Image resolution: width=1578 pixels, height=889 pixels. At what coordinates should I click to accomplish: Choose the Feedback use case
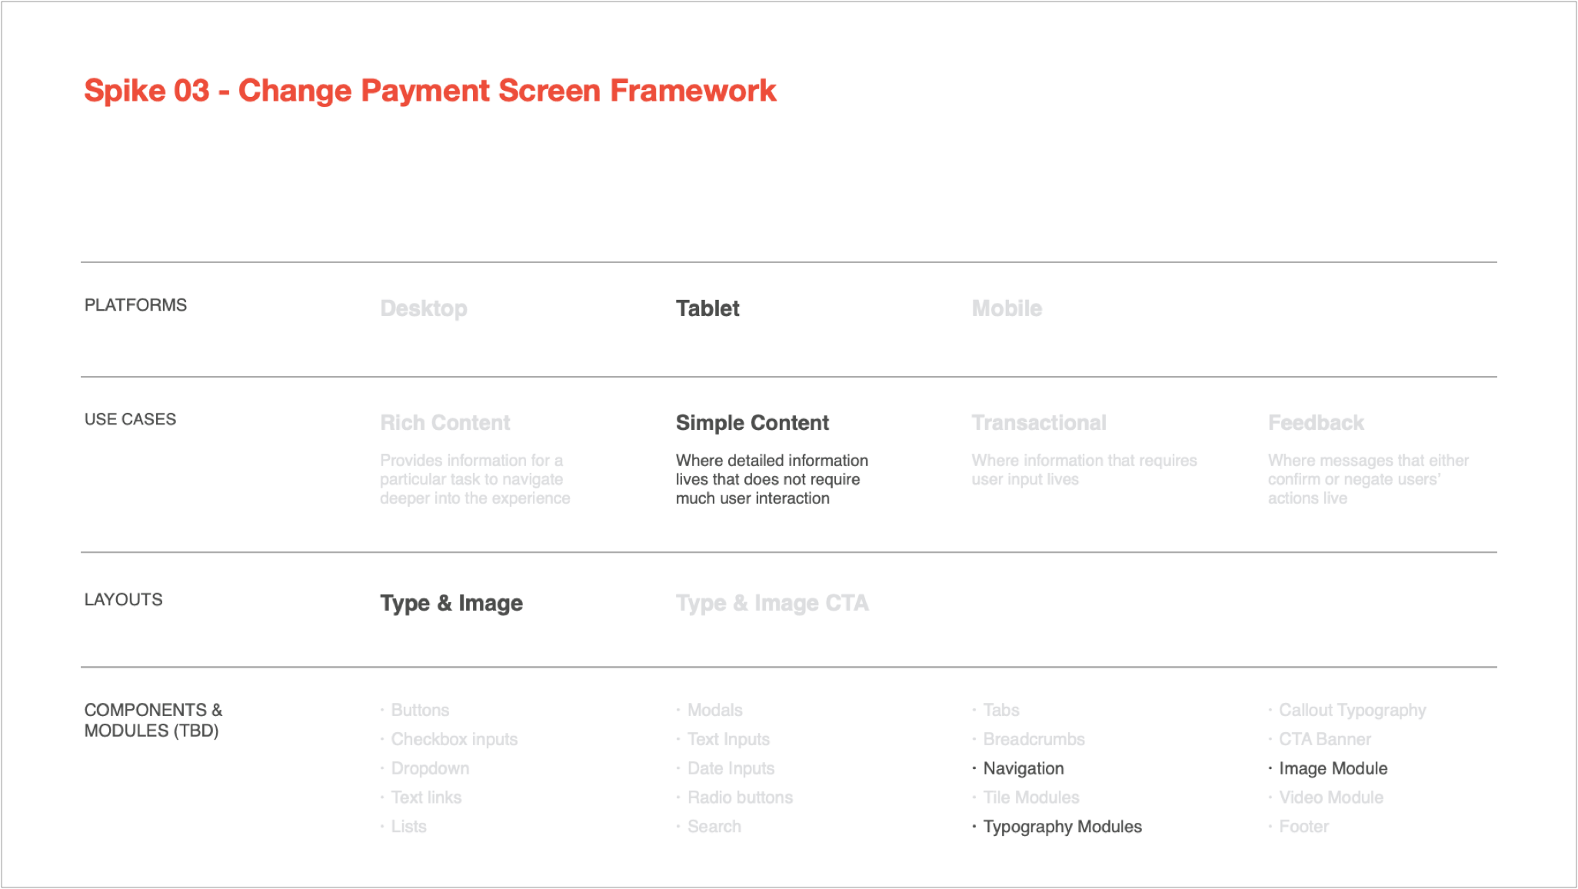click(x=1315, y=422)
